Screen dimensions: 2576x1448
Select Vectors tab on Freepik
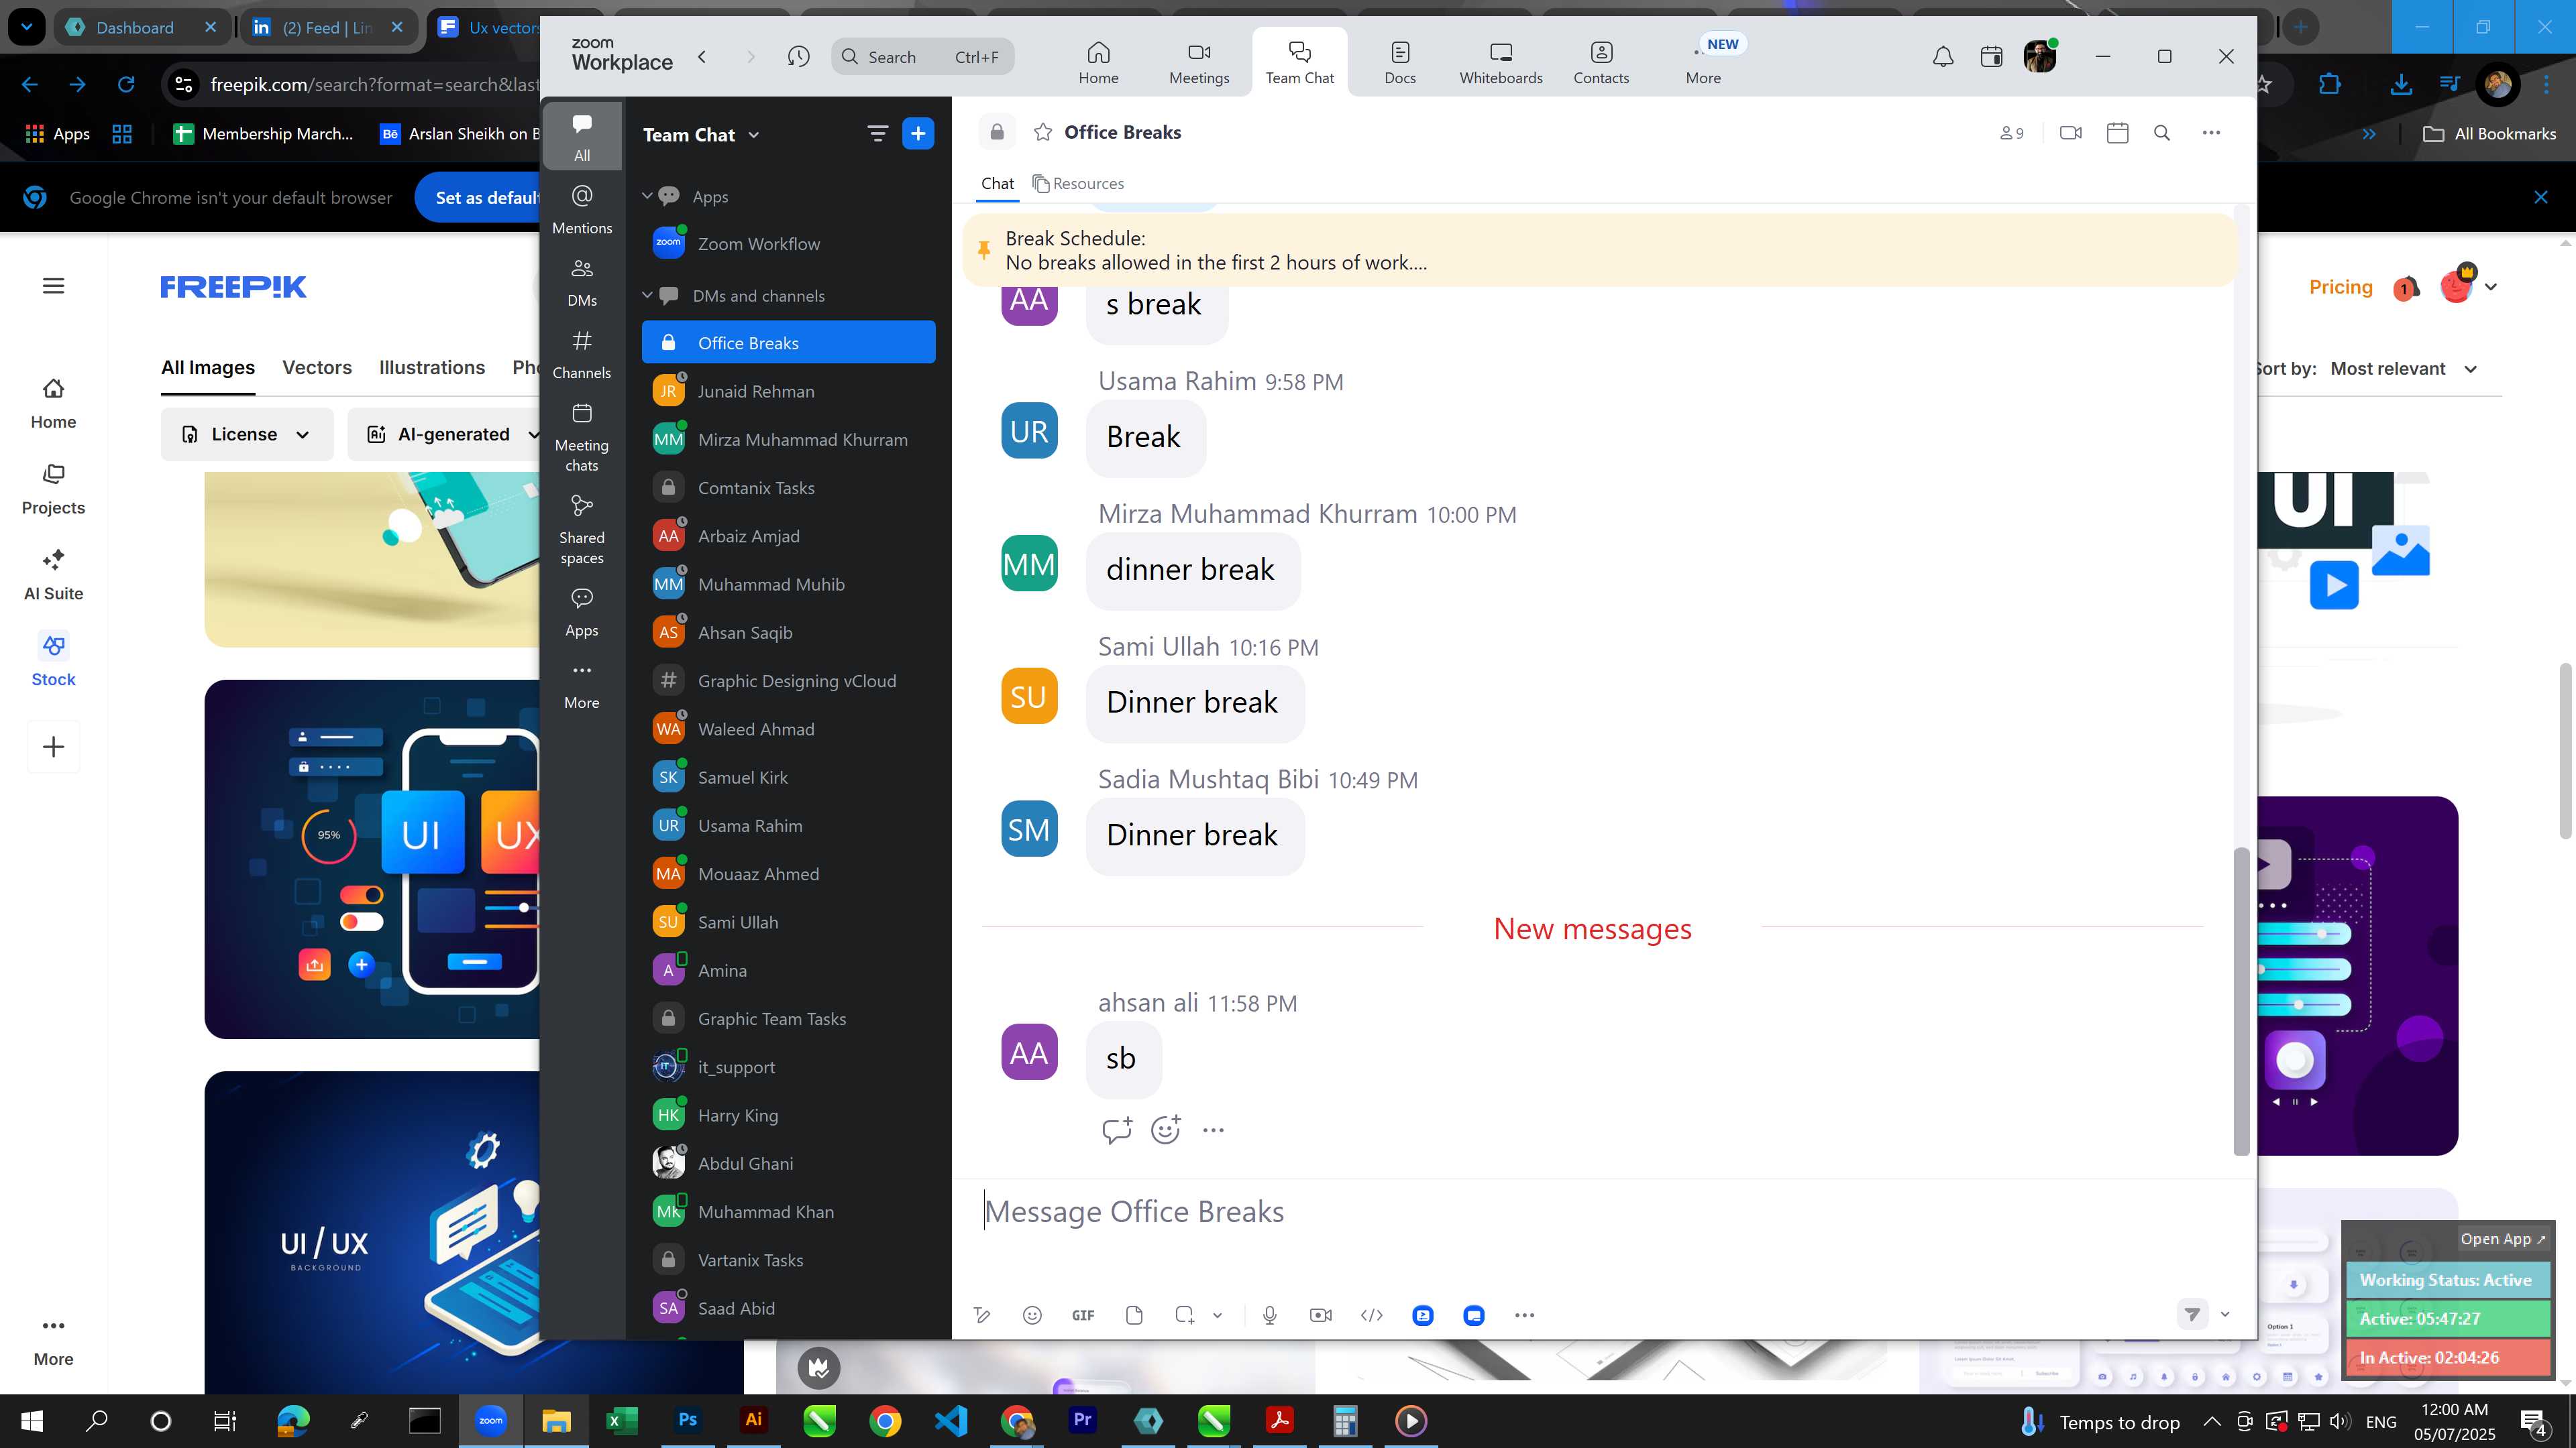316,368
